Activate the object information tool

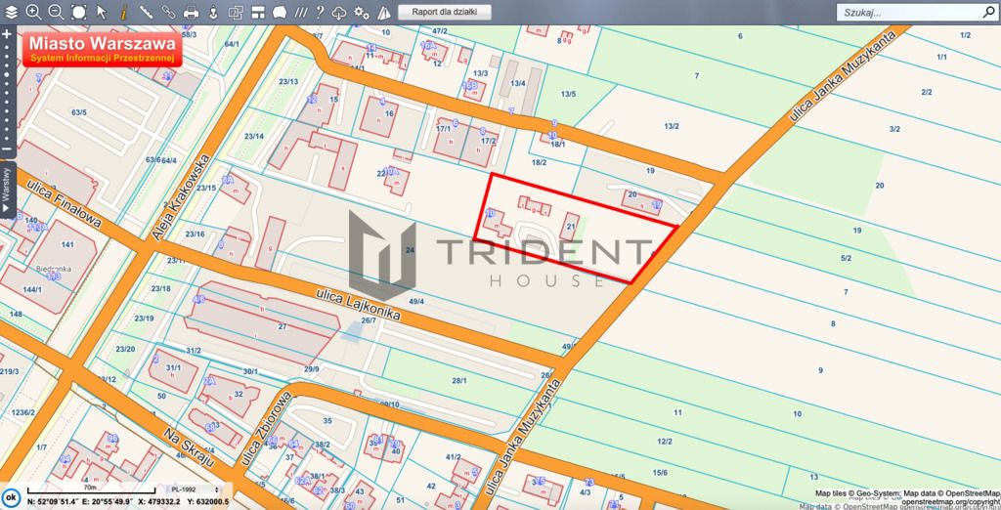124,12
